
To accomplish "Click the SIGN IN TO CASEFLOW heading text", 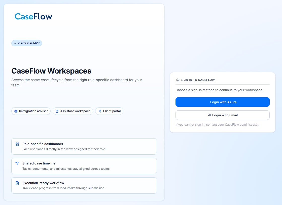I will click(198, 80).
